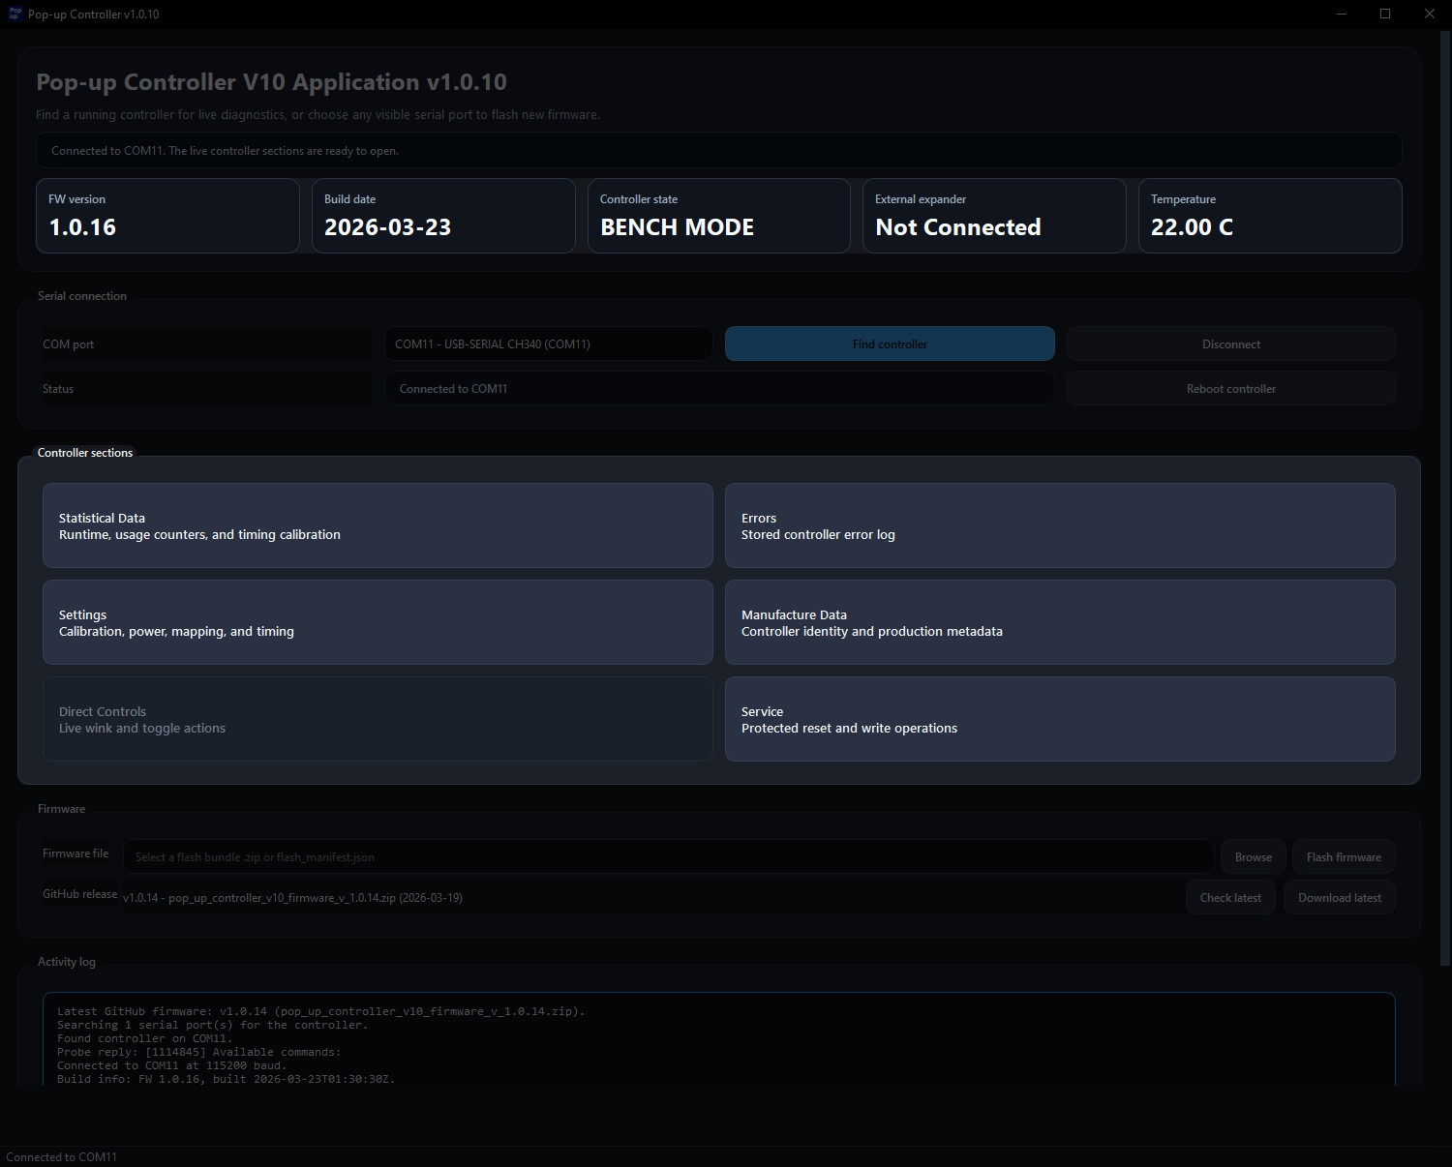Download the latest firmware release
Image resolution: width=1452 pixels, height=1167 pixels.
click(1339, 897)
